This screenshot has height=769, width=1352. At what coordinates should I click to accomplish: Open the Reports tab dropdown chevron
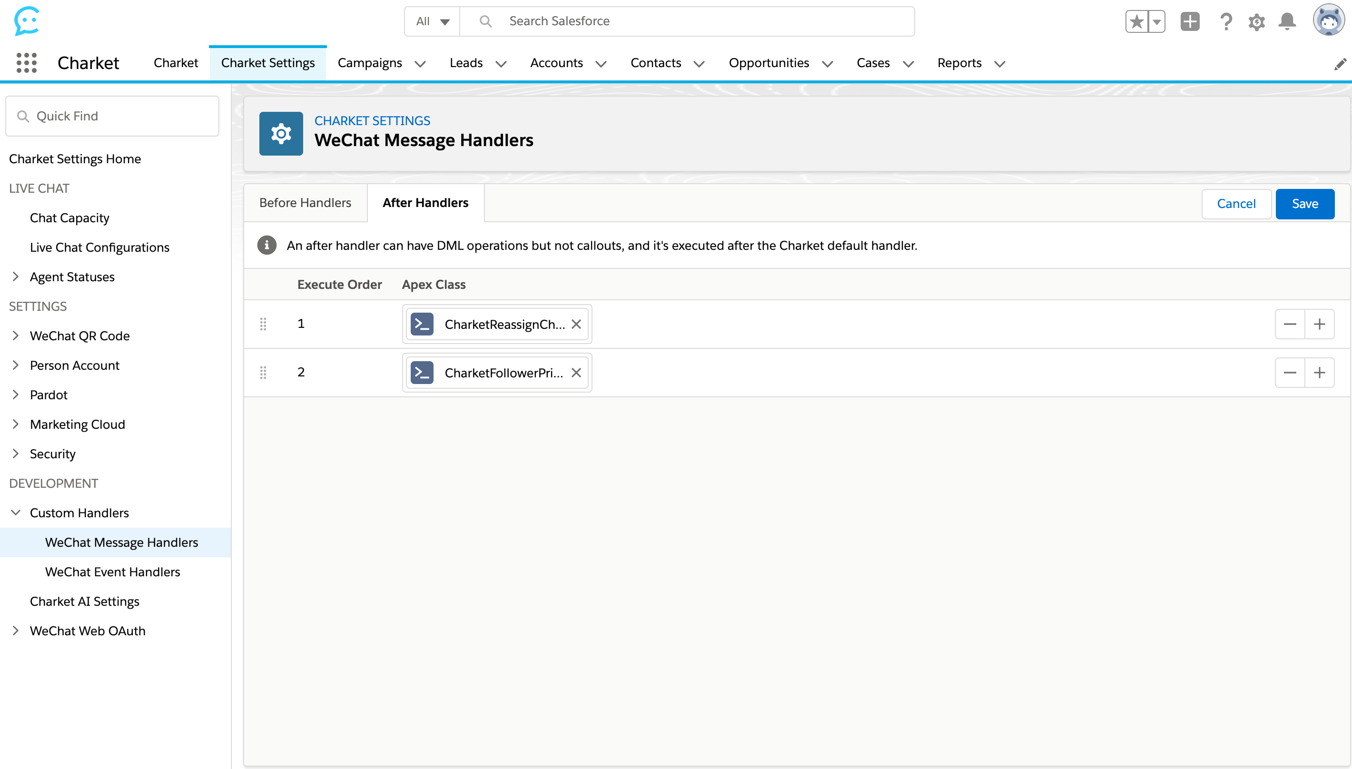point(999,64)
